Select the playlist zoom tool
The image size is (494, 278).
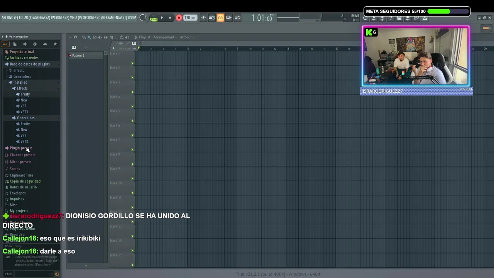[122, 37]
